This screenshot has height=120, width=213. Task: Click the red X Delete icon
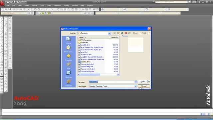[126, 33]
